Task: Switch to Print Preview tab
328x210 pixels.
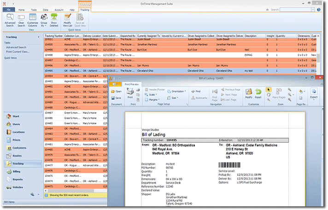Action: [x=132, y=84]
